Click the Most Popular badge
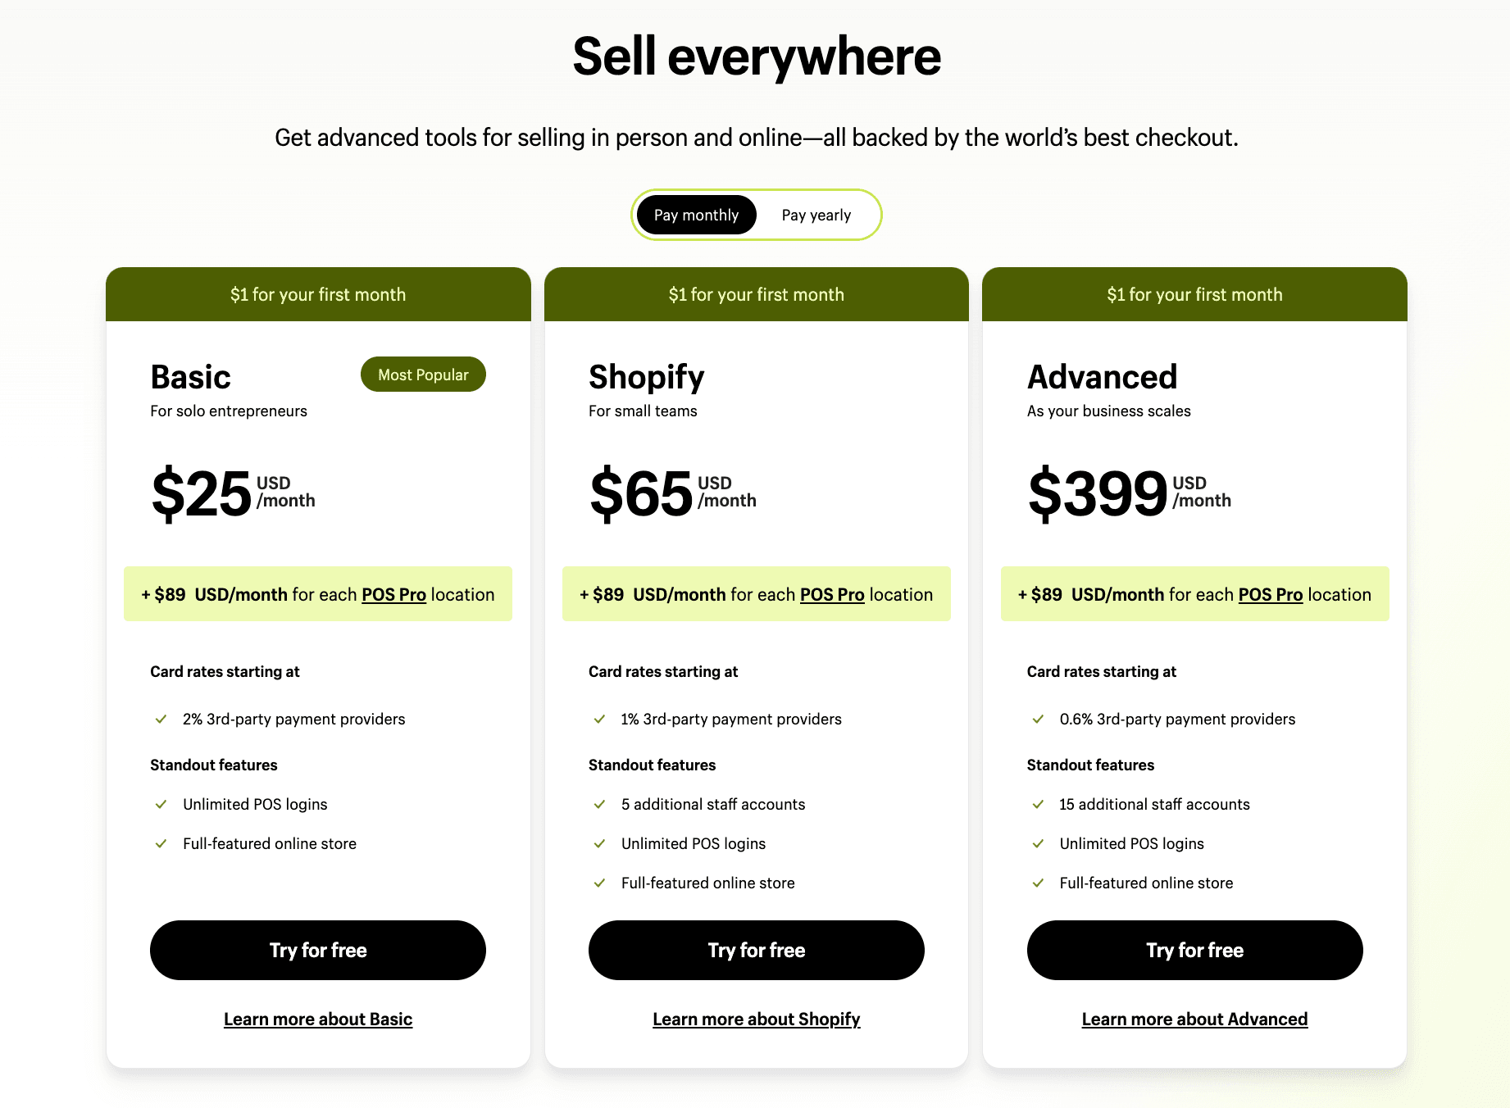Viewport: 1510px width, 1108px height. [x=423, y=375]
